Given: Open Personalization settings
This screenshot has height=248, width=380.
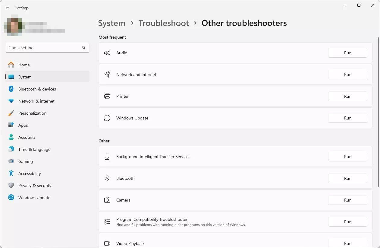Looking at the screenshot, I should (x=47, y=113).
